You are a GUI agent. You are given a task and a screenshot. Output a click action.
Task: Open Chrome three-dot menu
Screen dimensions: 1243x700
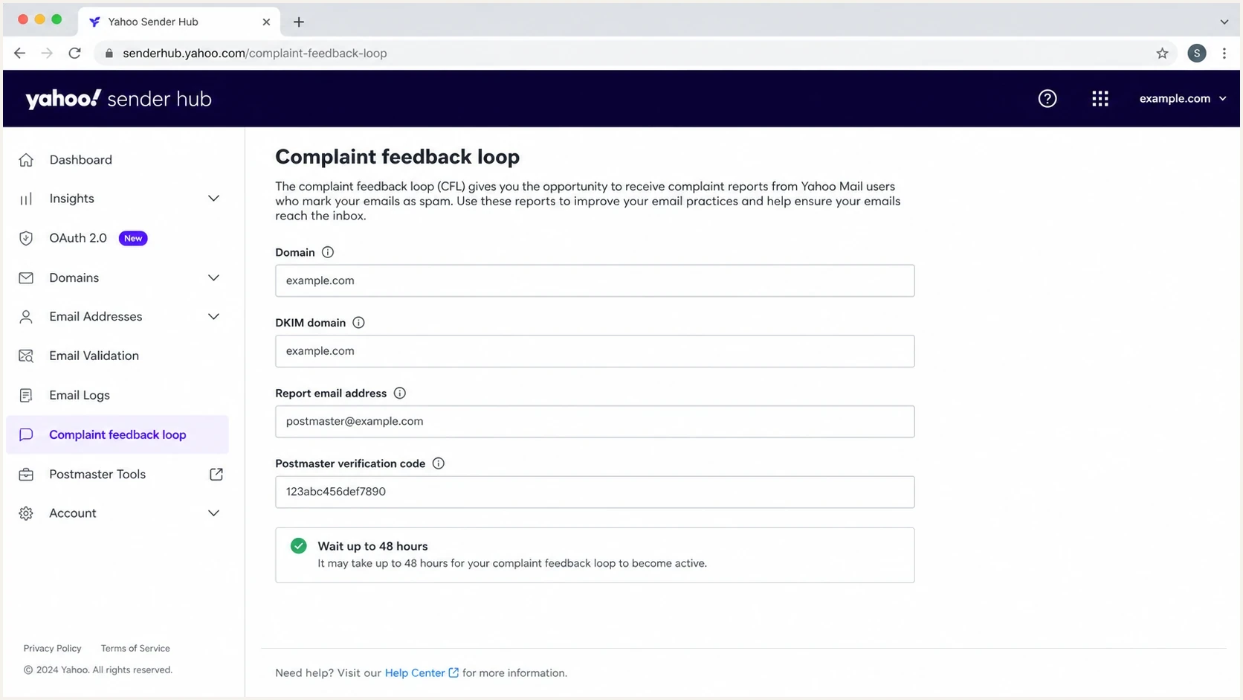[x=1224, y=53]
